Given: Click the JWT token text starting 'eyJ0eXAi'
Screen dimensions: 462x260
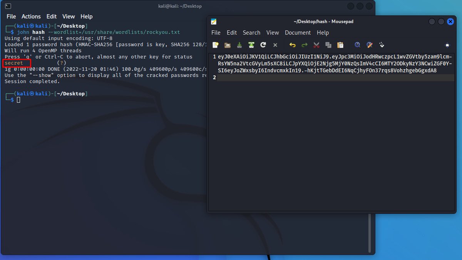Looking at the screenshot, I should 335,57.
